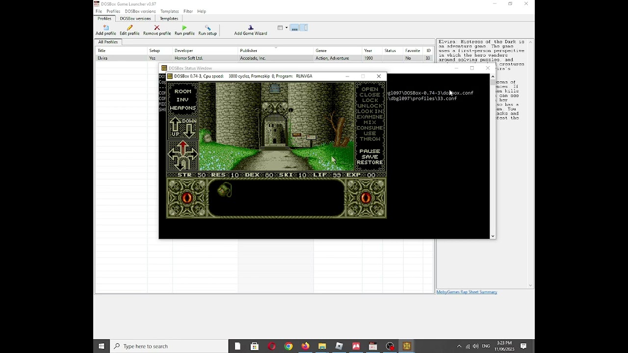Viewport: 628px width, 353px height.
Task: Click RESTORE in the game menu
Action: [x=370, y=162]
